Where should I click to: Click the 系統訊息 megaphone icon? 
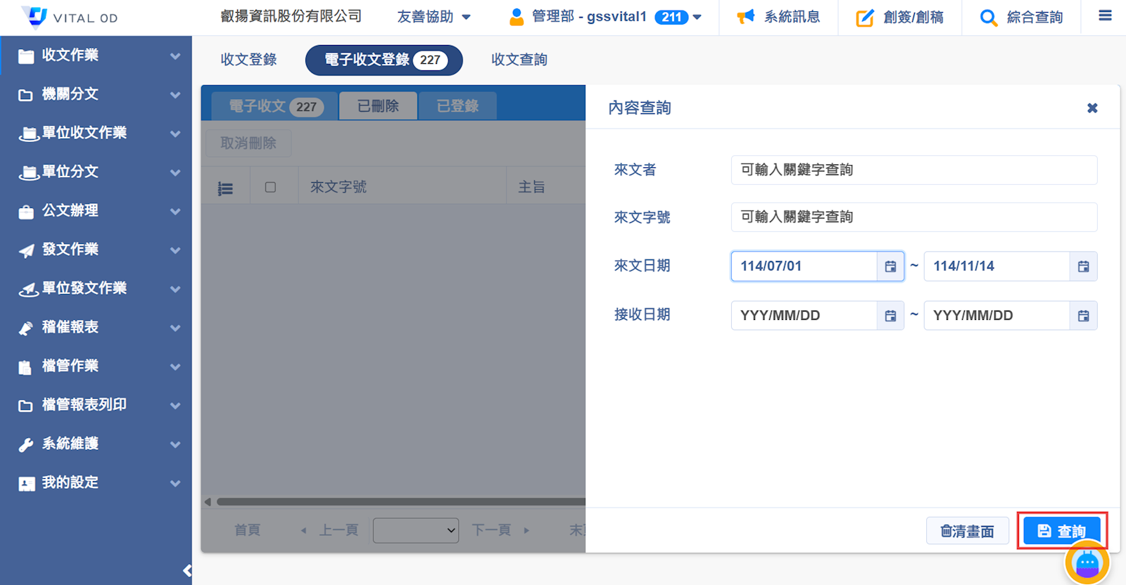pyautogui.click(x=745, y=17)
